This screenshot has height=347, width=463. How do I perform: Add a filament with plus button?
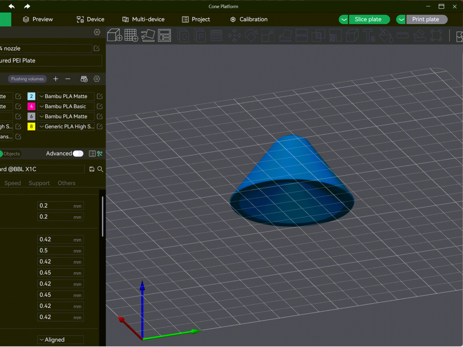coord(56,79)
